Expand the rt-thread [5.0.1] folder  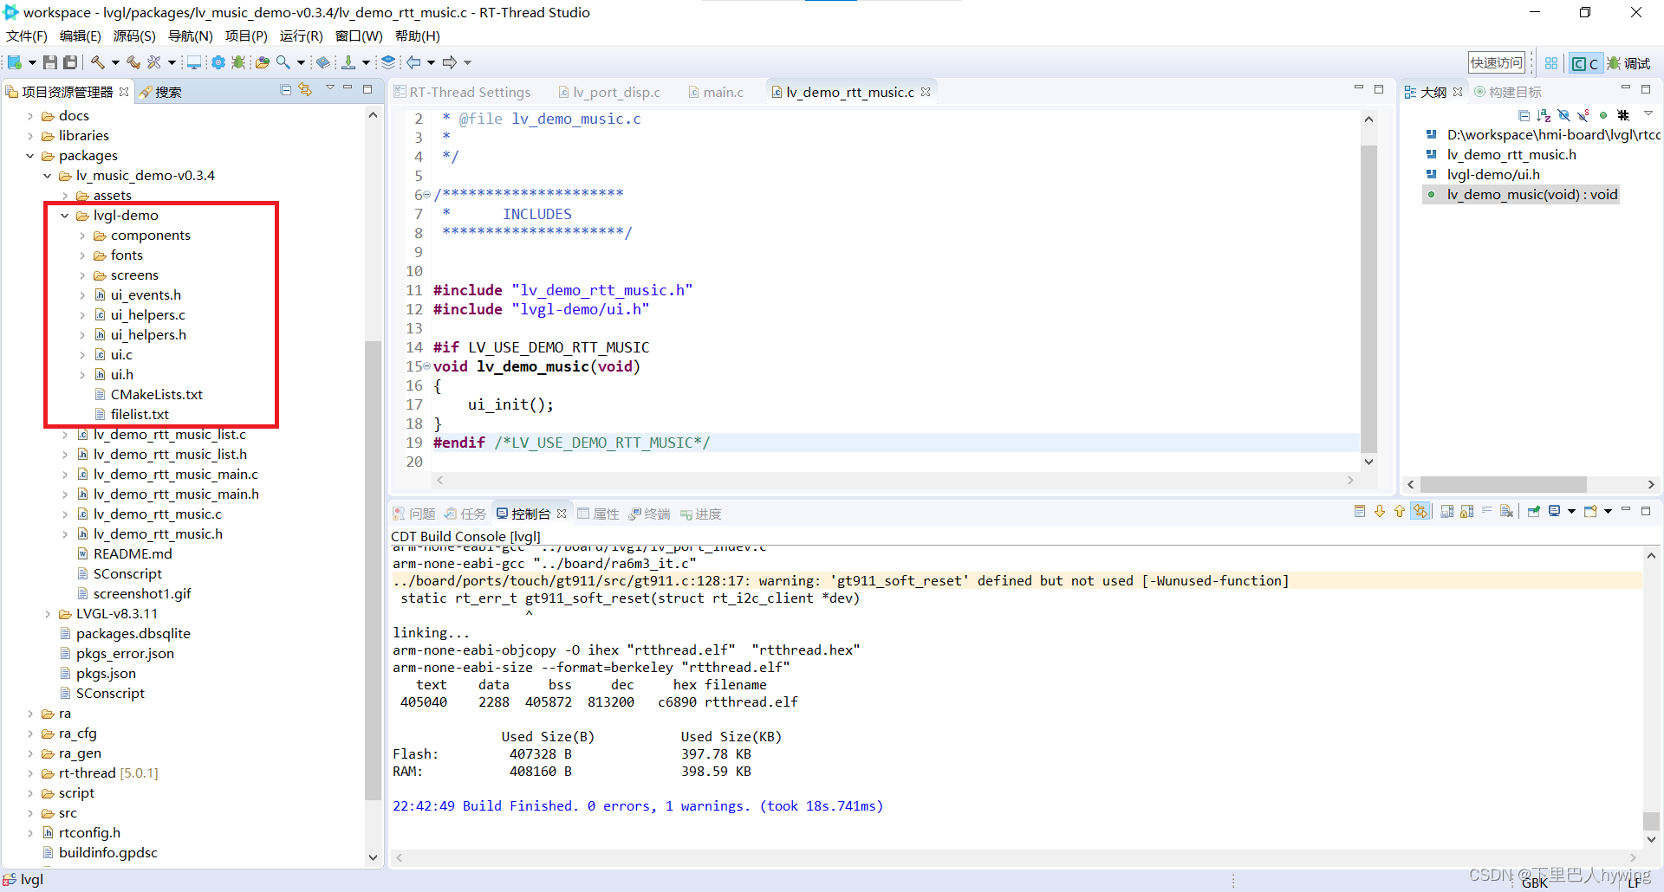(x=30, y=773)
